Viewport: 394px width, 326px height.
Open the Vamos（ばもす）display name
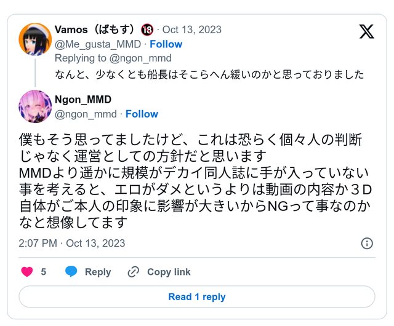[95, 30]
